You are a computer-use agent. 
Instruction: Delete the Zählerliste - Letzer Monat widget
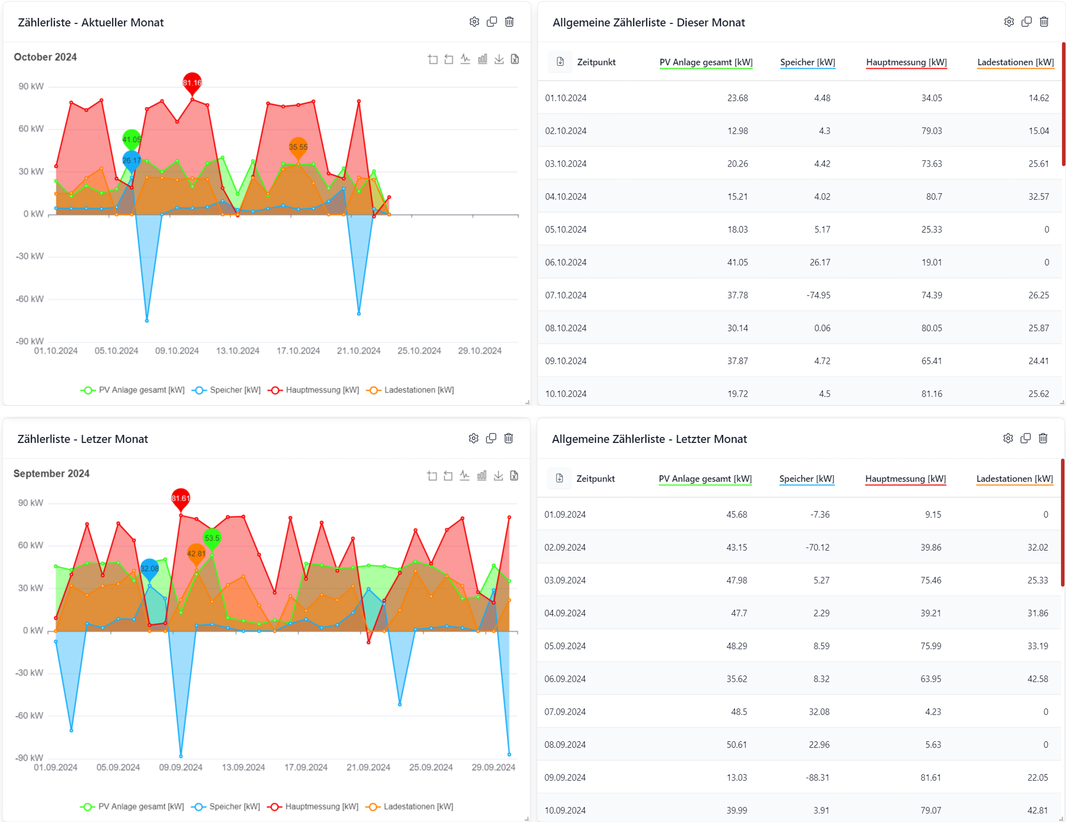click(509, 438)
